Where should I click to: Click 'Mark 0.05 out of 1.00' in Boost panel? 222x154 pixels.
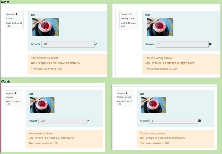tap(128, 25)
